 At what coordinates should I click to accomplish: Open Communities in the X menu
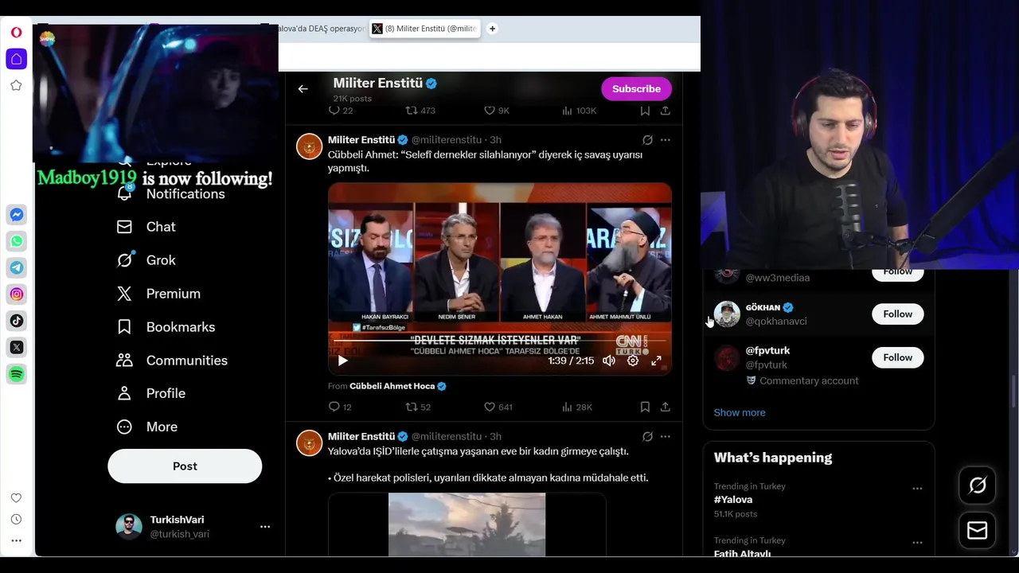click(x=172, y=361)
